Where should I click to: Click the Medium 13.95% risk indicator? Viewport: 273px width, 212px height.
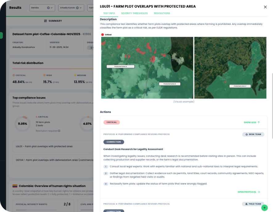(x=83, y=80)
